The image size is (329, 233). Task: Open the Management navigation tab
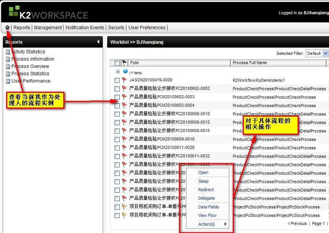(48, 28)
